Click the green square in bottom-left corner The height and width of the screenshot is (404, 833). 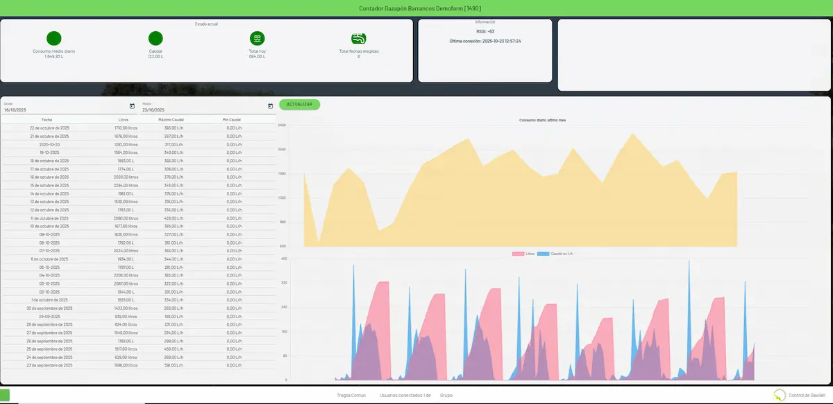coord(5,396)
